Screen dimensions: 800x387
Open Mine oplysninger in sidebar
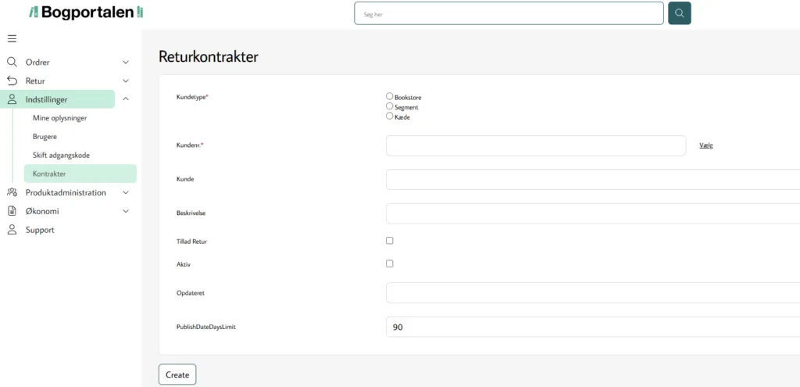tap(59, 118)
